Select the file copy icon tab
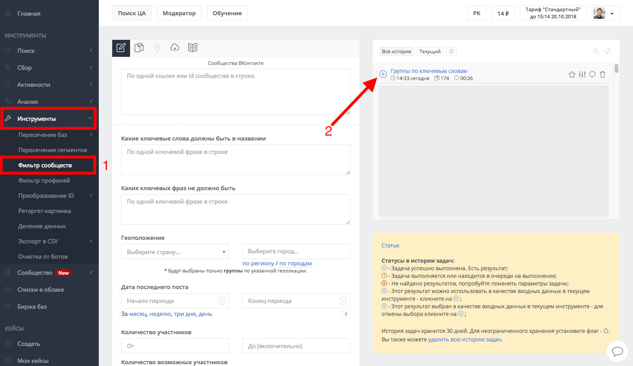This screenshot has width=633, height=366. (139, 48)
